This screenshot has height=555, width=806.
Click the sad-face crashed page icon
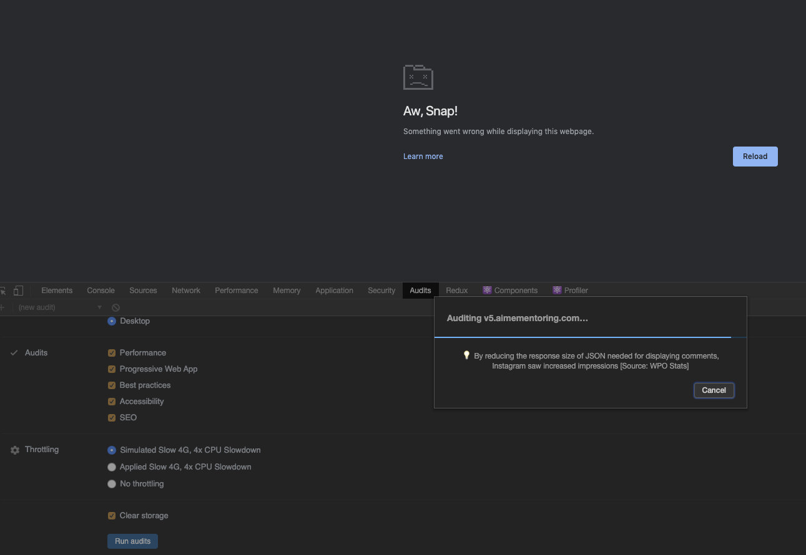click(x=418, y=77)
